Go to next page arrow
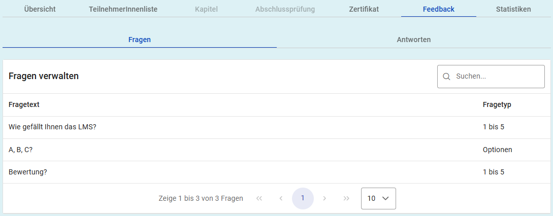 [324, 198]
